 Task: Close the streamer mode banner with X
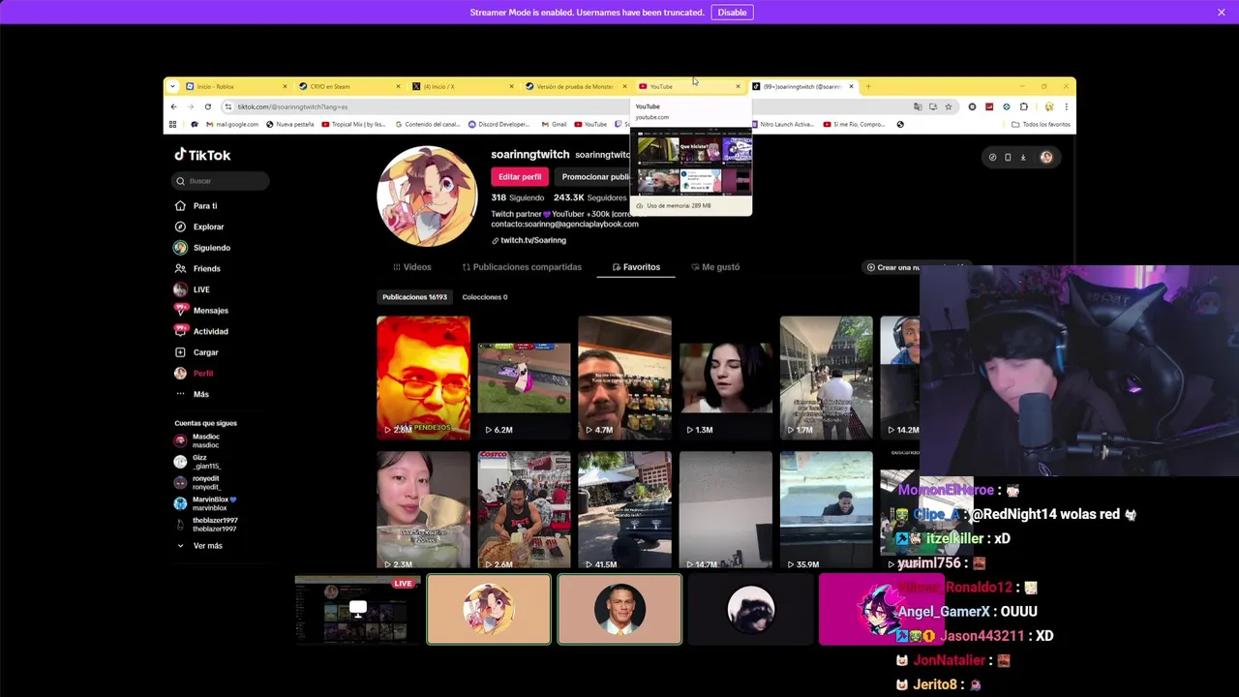1222,12
